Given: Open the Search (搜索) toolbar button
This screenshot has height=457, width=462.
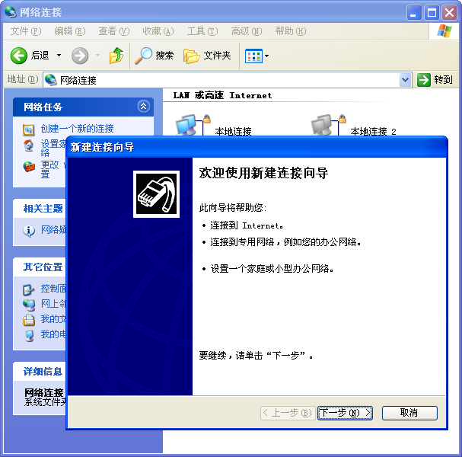Looking at the screenshot, I should (x=155, y=56).
